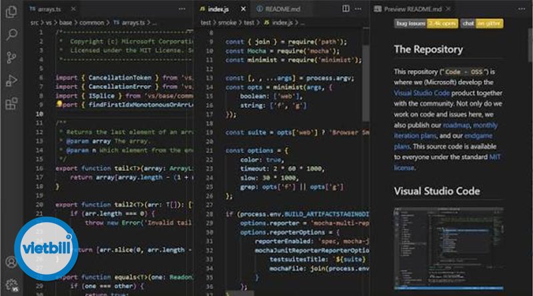Open the Accounts menu icon
This screenshot has width=533, height=296.
pyautogui.click(x=11, y=262)
